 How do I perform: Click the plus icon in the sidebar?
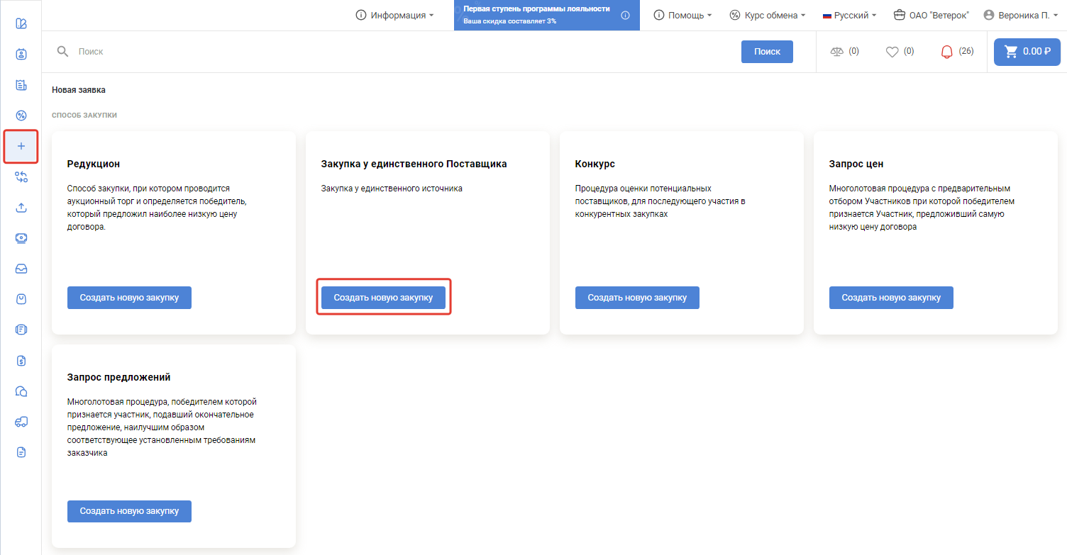click(21, 146)
